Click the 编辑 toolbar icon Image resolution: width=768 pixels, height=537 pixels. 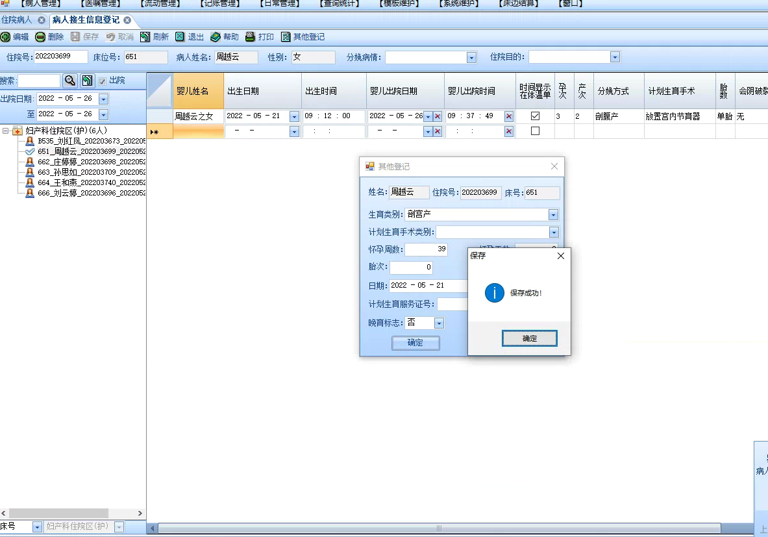(x=5, y=37)
